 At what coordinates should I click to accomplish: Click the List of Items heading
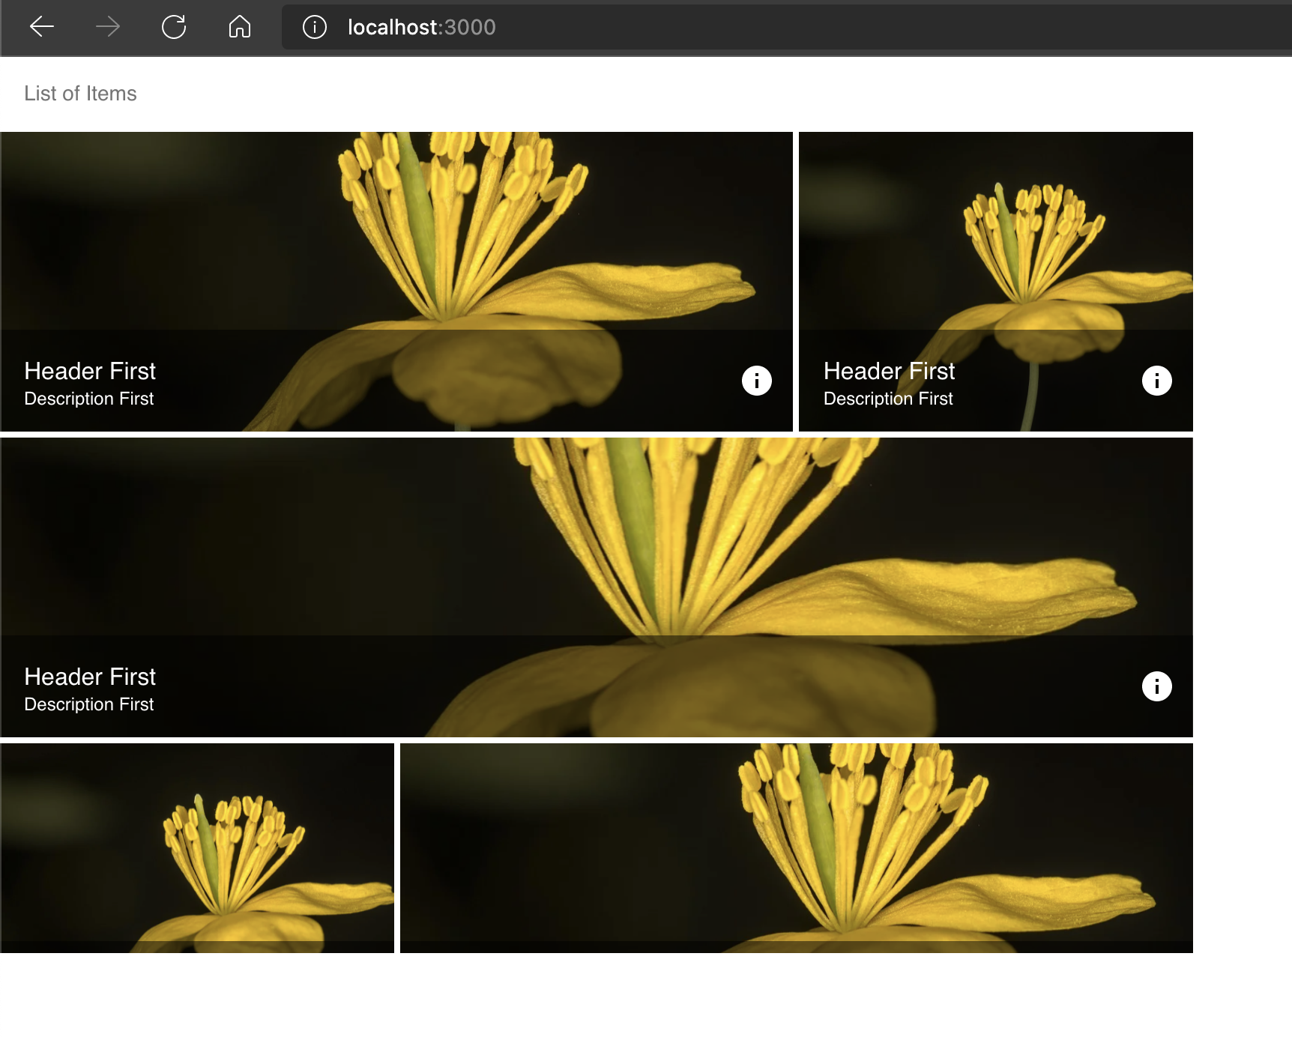pyautogui.click(x=79, y=93)
